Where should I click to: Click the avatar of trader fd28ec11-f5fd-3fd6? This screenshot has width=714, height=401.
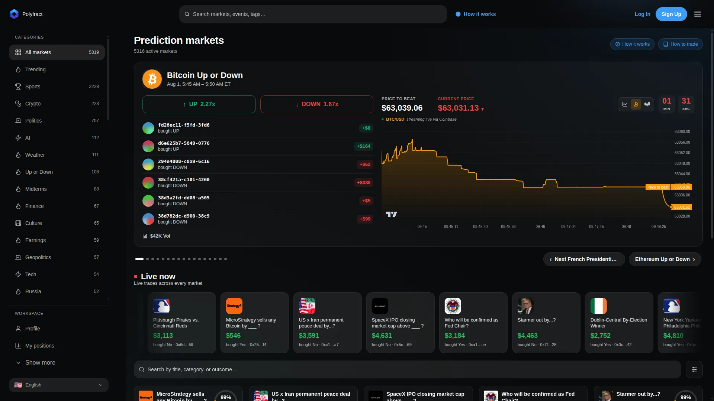[148, 128]
